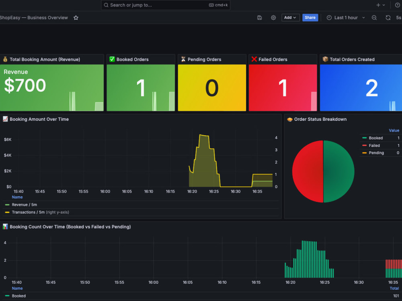Viewport: 402px width, 301px height.
Task: Click the search magnifier icon
Action: (106, 5)
